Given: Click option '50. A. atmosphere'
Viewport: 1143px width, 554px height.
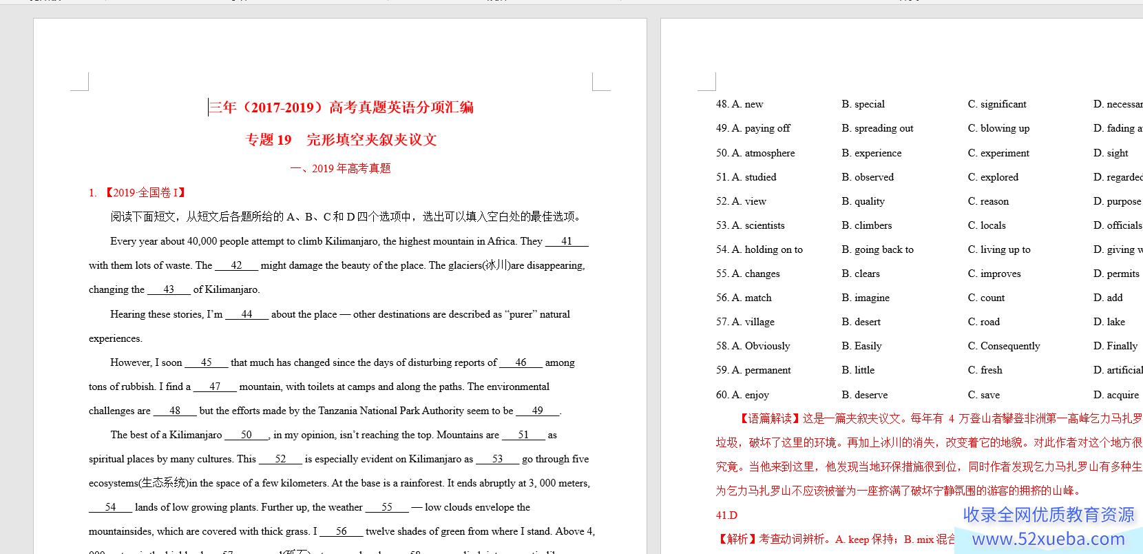Looking at the screenshot, I should pyautogui.click(x=755, y=153).
